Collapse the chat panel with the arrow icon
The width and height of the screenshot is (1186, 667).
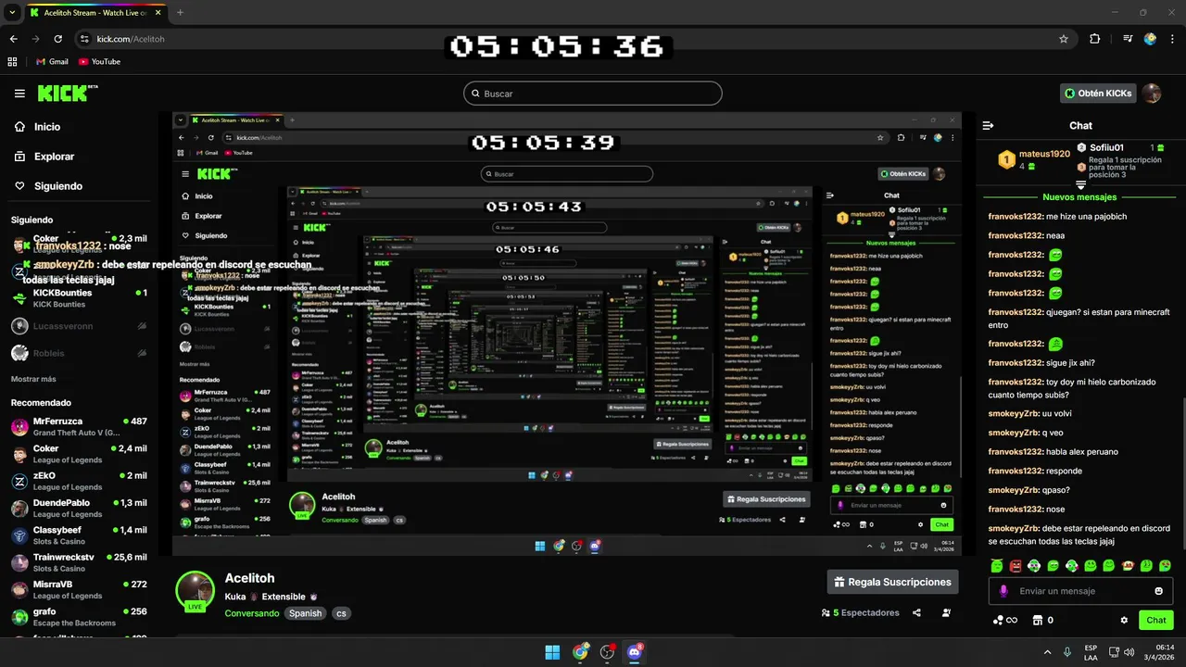988,125
